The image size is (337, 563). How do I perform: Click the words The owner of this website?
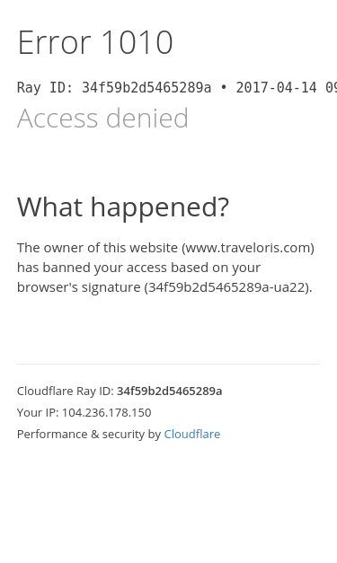point(97,248)
